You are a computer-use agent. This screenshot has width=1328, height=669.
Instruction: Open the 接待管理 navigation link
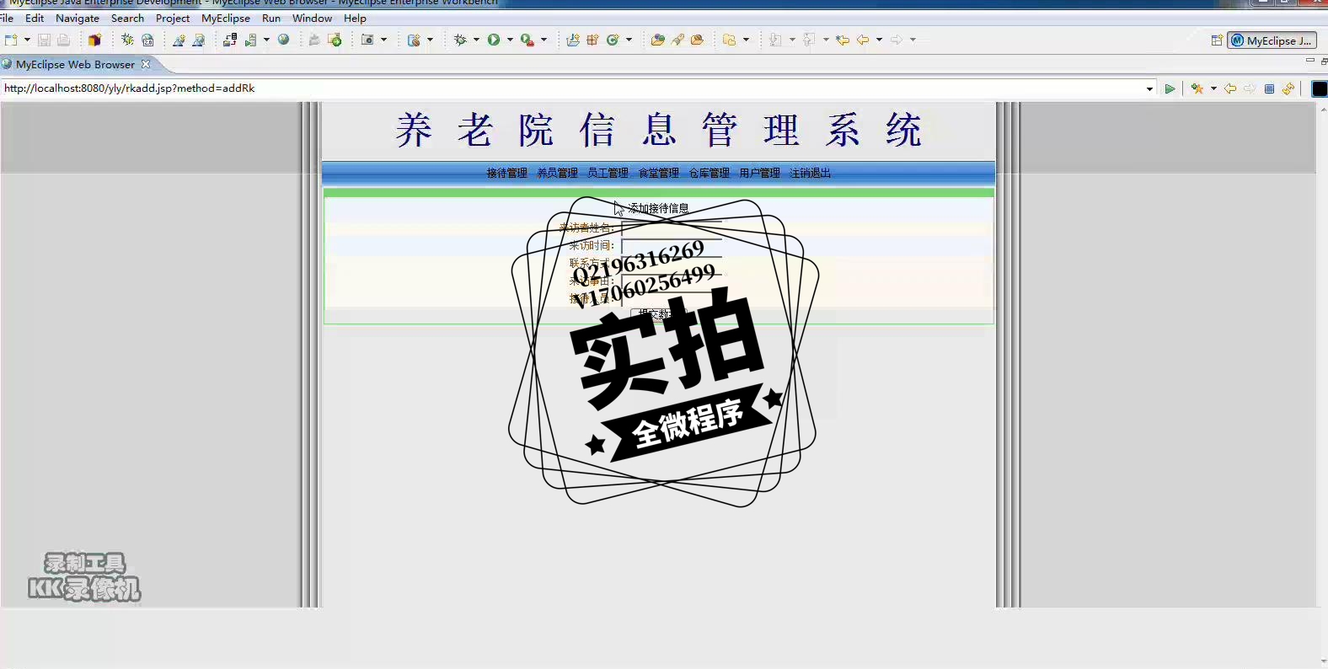click(506, 173)
